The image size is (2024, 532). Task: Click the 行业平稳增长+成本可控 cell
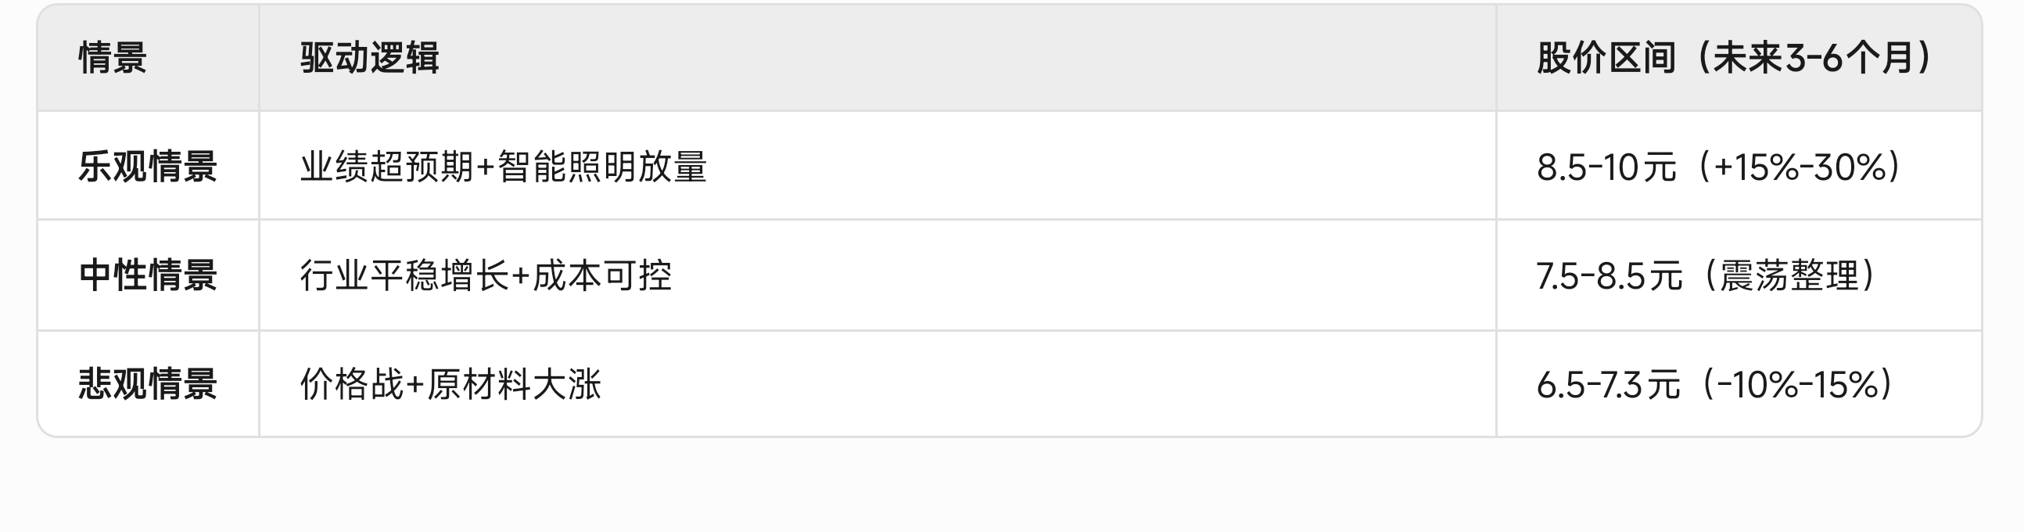click(486, 276)
